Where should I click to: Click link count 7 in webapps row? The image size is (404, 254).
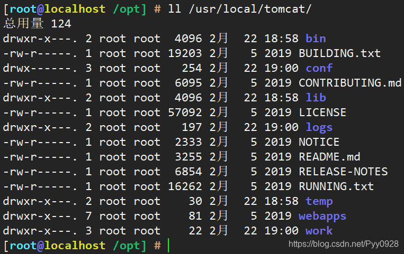coord(88,216)
